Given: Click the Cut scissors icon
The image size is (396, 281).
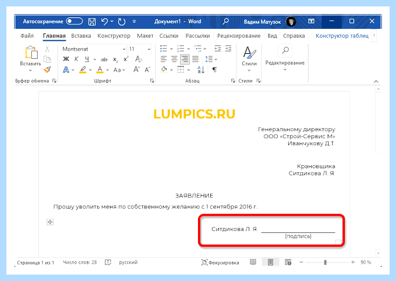Looking at the screenshot, I should (x=47, y=49).
